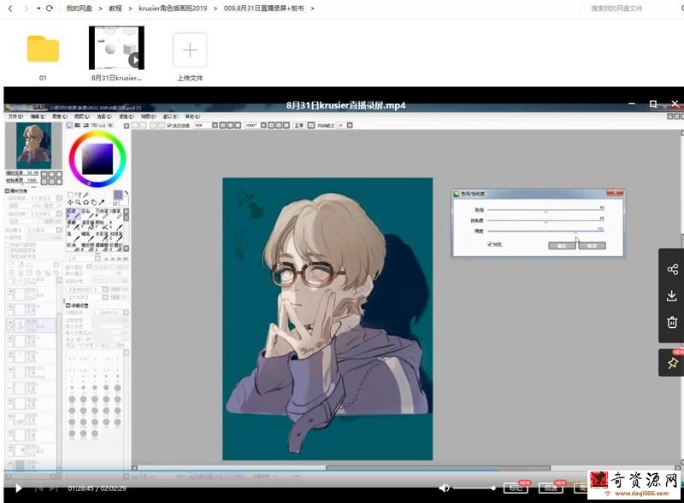The height and width of the screenshot is (503, 684).
Task: Open the krusier角色插画班2019 breadcrumb
Action: 173,9
